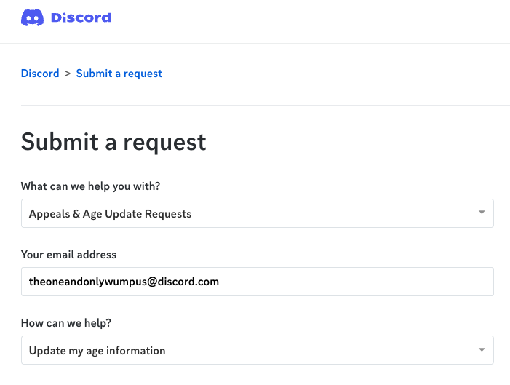Click the horizontal divider below the breadcrumbs

coord(266,105)
